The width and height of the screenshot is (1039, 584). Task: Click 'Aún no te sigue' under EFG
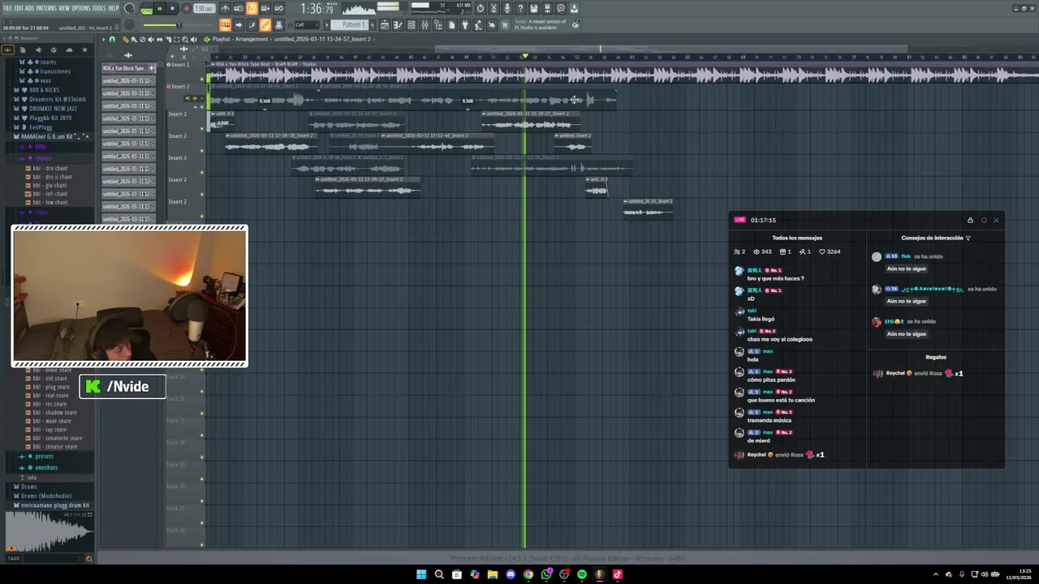point(906,333)
